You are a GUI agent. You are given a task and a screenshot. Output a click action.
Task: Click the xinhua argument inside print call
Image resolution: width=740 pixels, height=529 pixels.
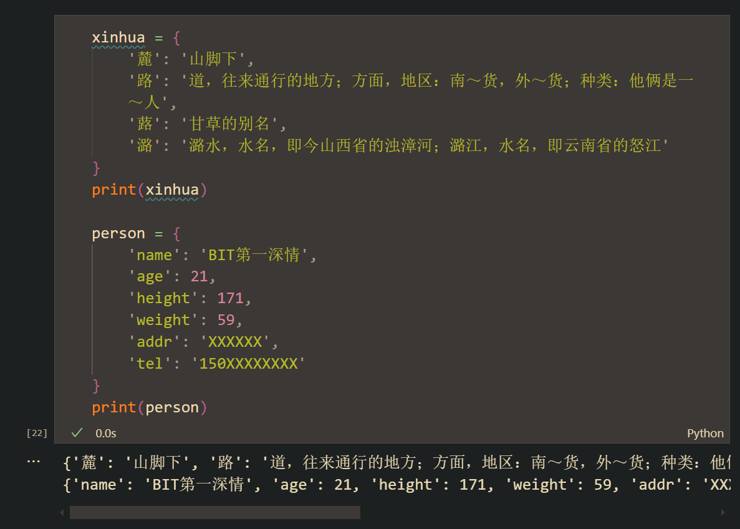(x=173, y=189)
